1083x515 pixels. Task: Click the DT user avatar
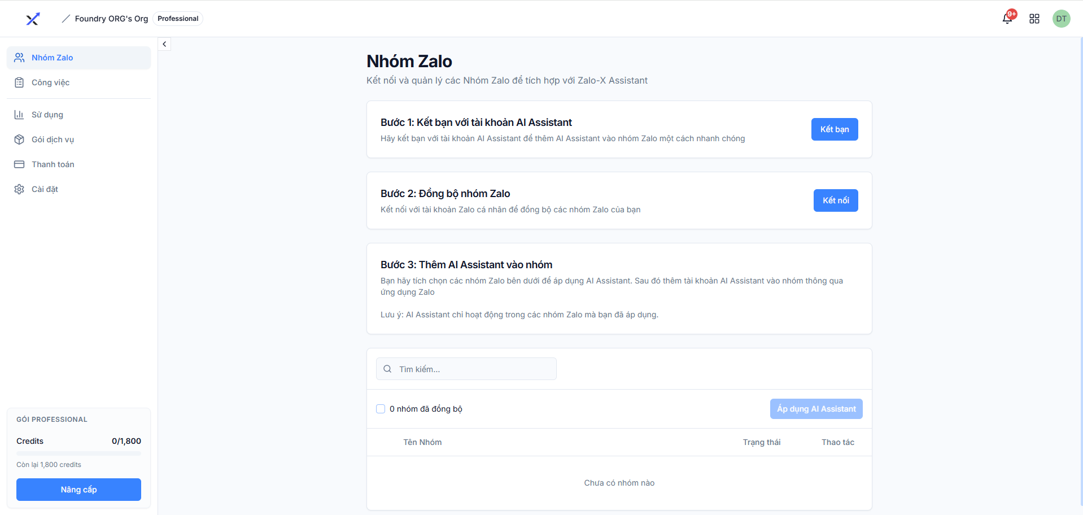[1061, 19]
